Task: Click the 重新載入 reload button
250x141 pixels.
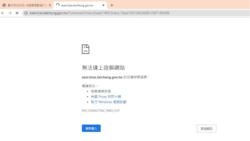Action: coord(91,128)
